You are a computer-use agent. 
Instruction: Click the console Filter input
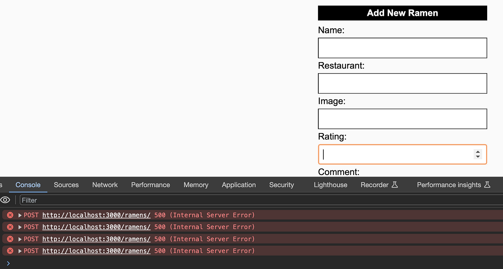pos(261,200)
